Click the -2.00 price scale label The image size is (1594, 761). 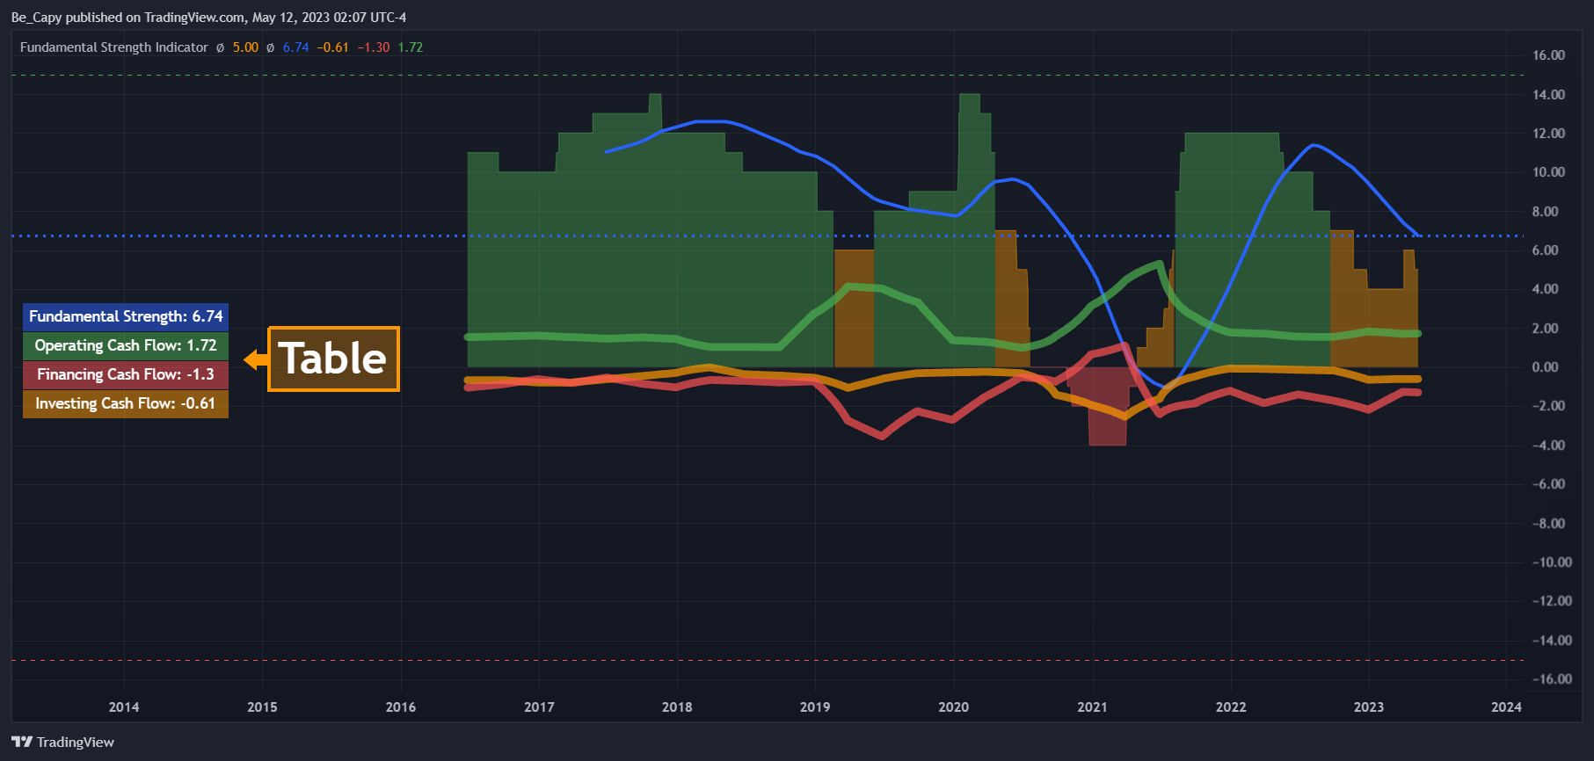(x=1548, y=406)
